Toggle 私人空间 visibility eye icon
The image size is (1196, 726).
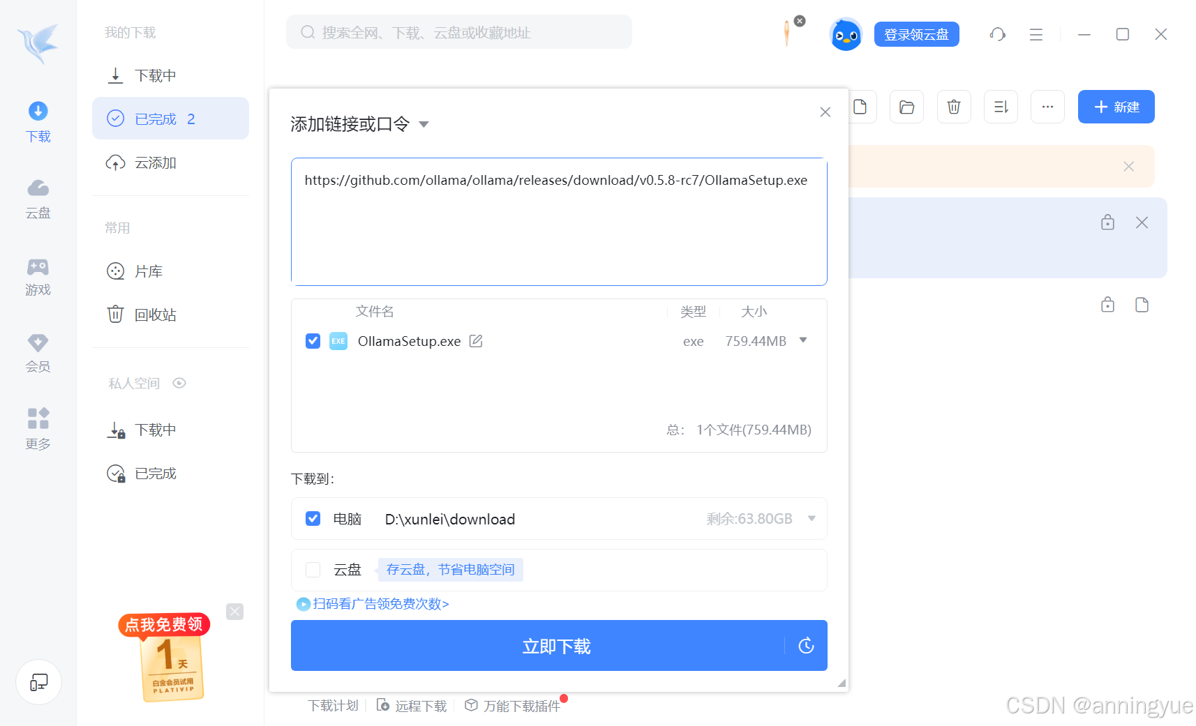click(x=179, y=383)
